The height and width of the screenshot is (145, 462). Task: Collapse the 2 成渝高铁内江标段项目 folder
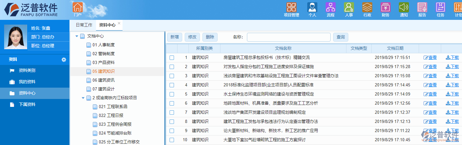83,98
